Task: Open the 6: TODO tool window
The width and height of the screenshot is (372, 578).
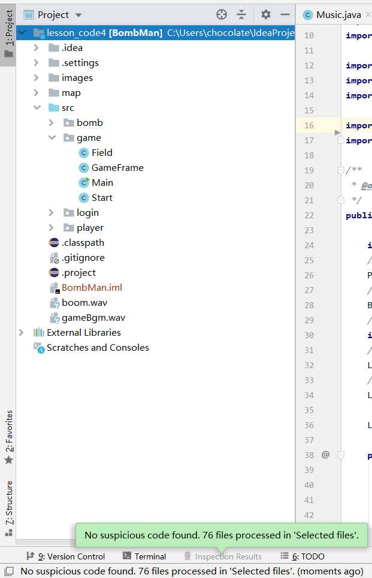Action: [303, 556]
